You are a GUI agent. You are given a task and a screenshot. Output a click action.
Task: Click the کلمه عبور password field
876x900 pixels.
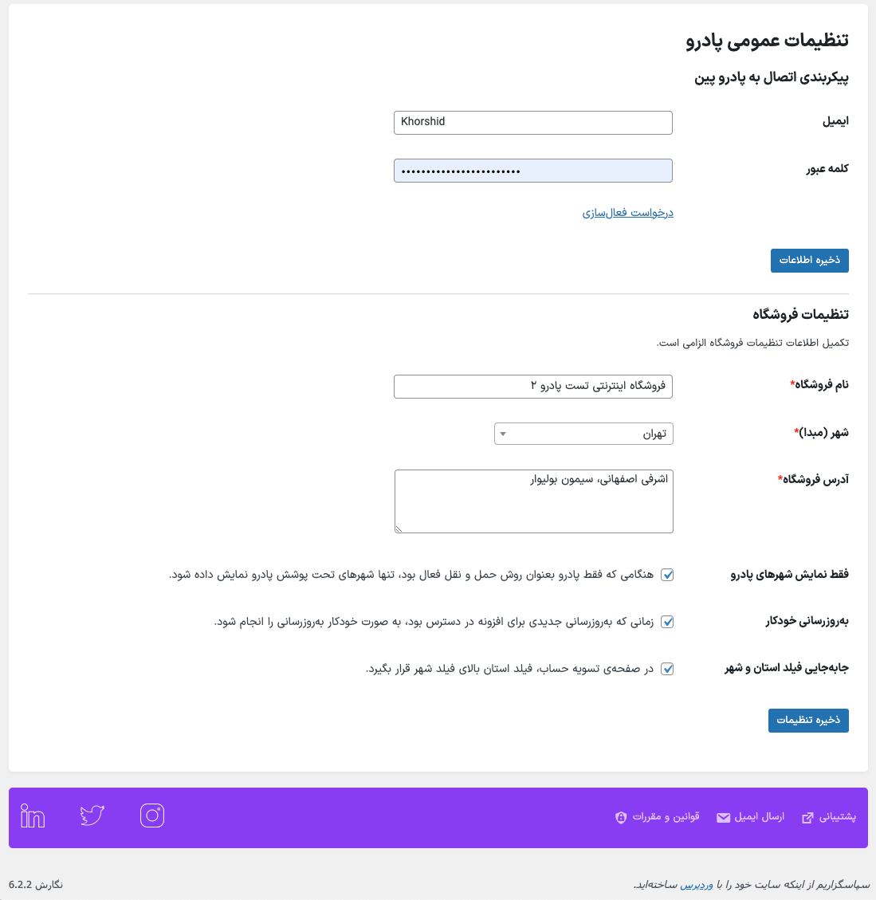tap(532, 171)
